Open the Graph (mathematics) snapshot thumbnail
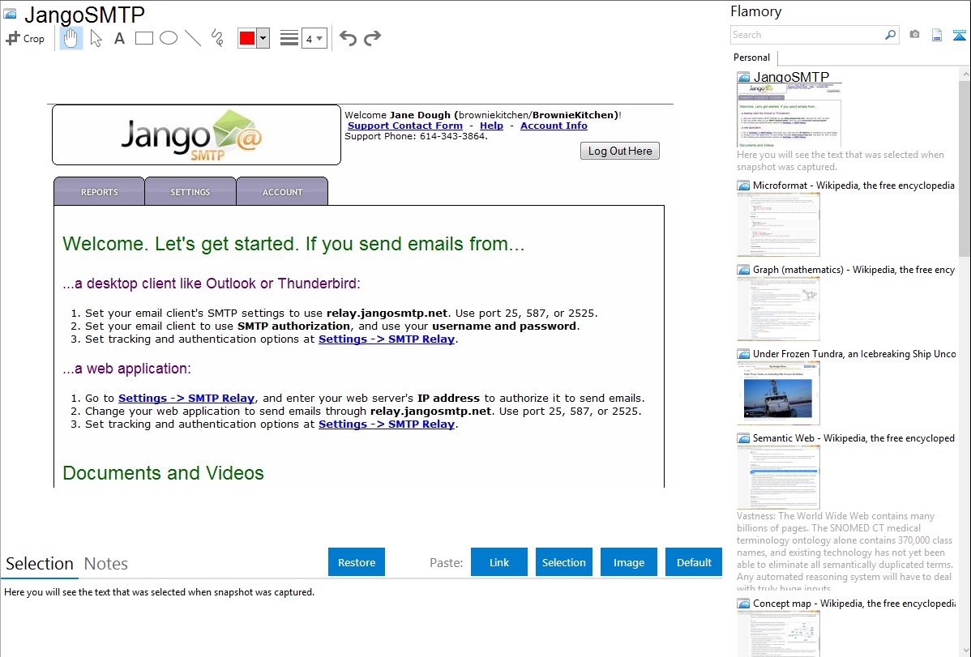 [778, 309]
